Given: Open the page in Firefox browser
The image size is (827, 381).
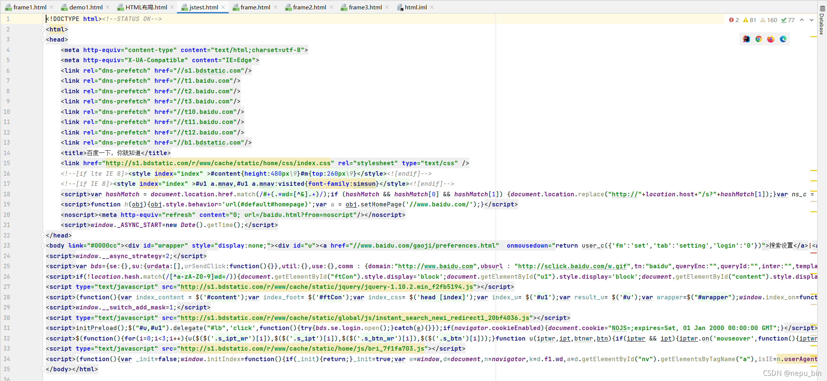Looking at the screenshot, I should 771,39.
